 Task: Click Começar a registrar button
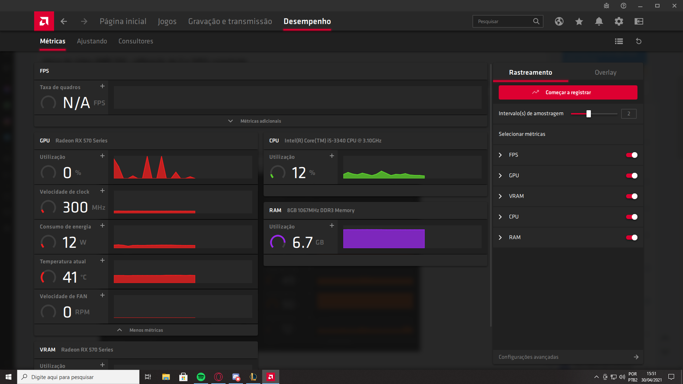click(x=568, y=92)
